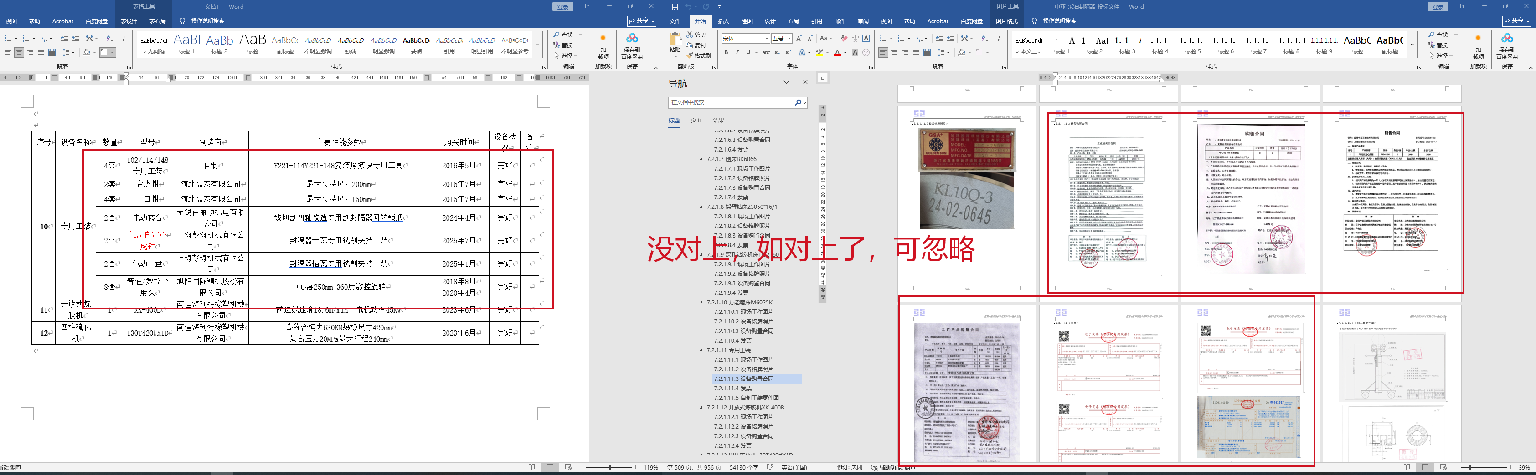Apply character shading in the font group
The image size is (1536, 475).
855,52
